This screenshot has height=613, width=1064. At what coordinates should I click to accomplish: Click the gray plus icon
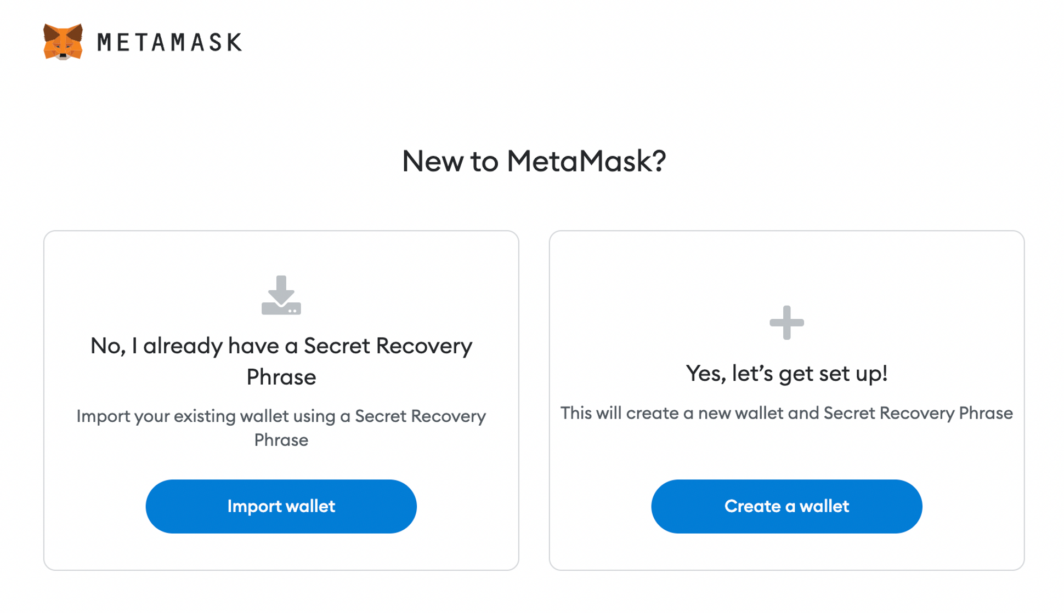coord(786,323)
